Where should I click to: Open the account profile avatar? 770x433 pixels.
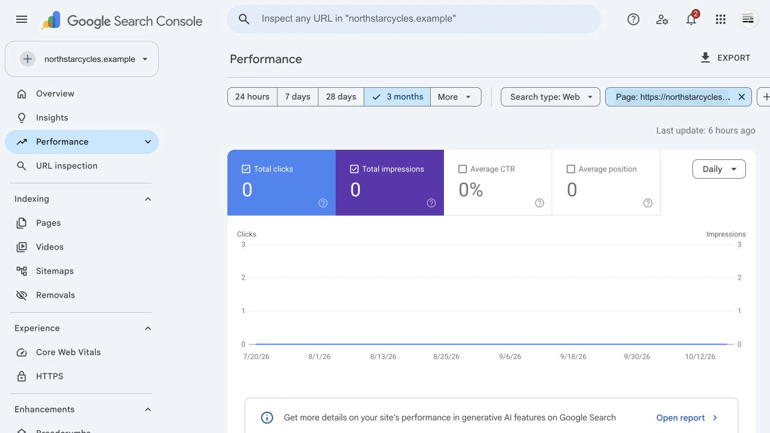tap(748, 19)
